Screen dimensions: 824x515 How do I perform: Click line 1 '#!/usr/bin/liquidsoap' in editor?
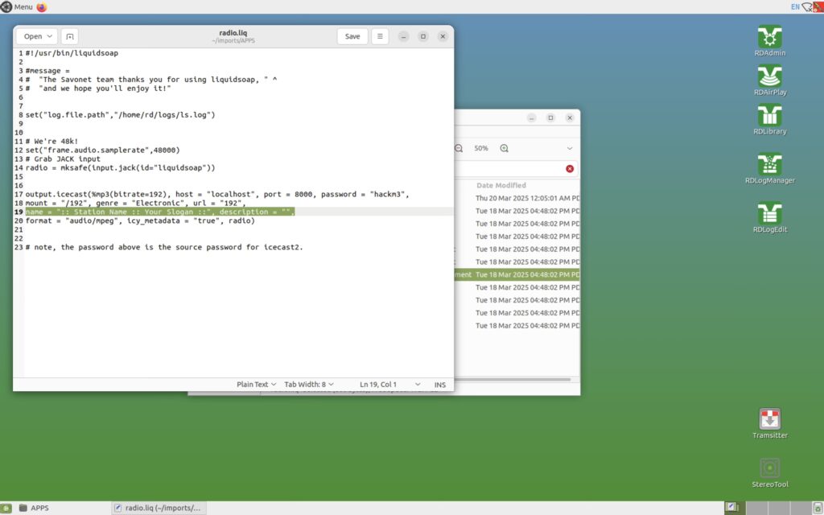(x=72, y=53)
